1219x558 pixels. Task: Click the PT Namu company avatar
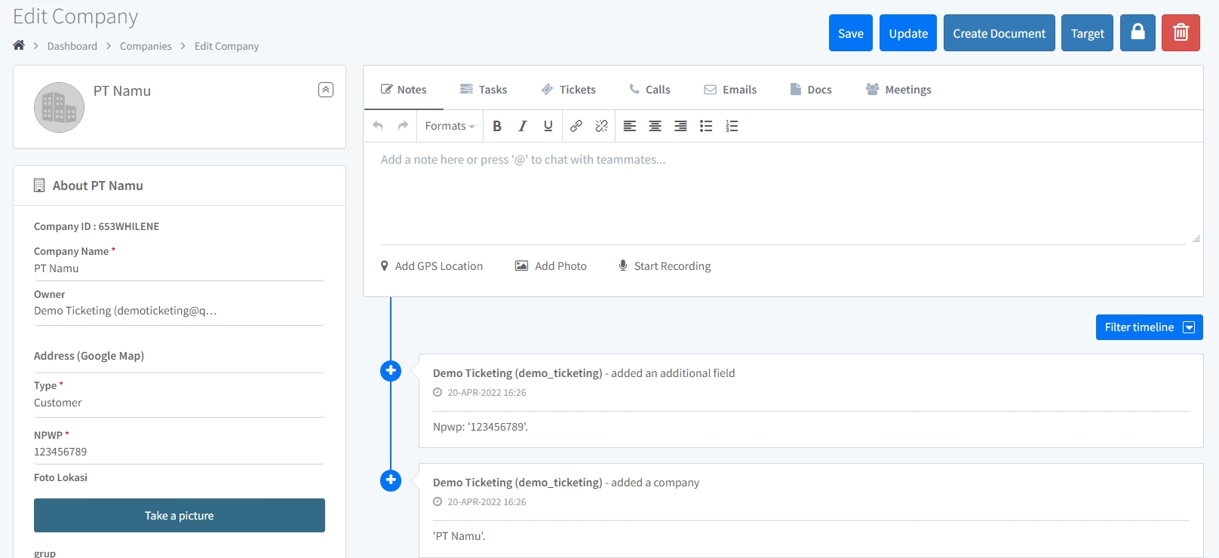tap(59, 107)
